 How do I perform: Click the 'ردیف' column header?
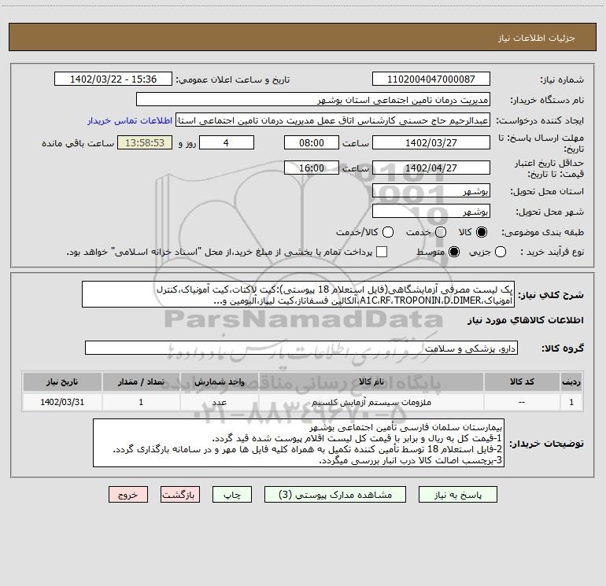(571, 381)
